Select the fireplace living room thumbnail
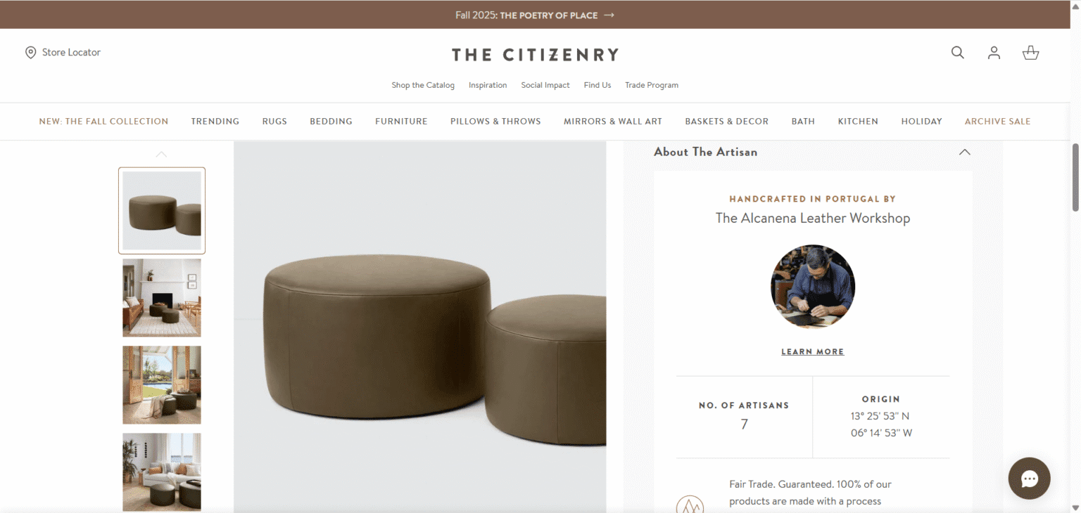This screenshot has width=1081, height=513. (x=162, y=298)
